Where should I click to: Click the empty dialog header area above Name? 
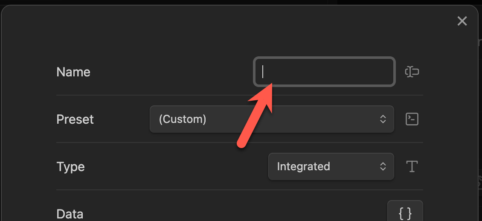point(239,30)
